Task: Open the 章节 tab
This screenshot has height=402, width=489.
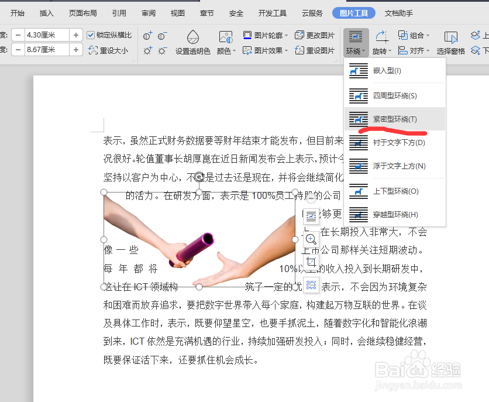Action: (x=206, y=13)
